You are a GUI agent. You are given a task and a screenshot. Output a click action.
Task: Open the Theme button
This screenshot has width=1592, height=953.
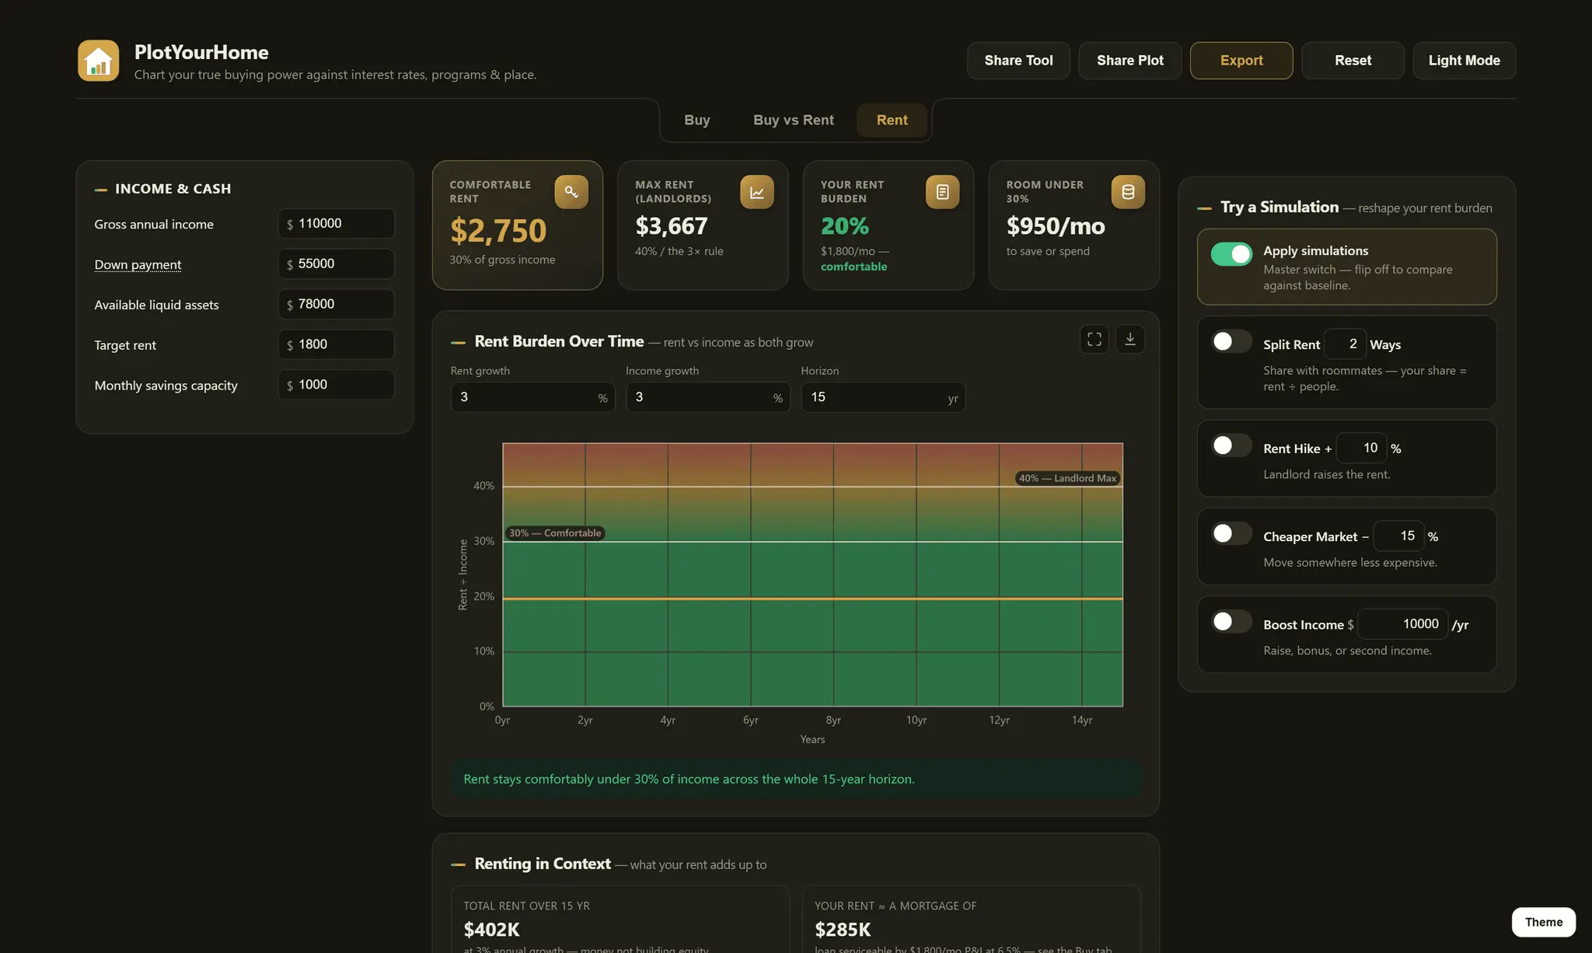[x=1543, y=922]
